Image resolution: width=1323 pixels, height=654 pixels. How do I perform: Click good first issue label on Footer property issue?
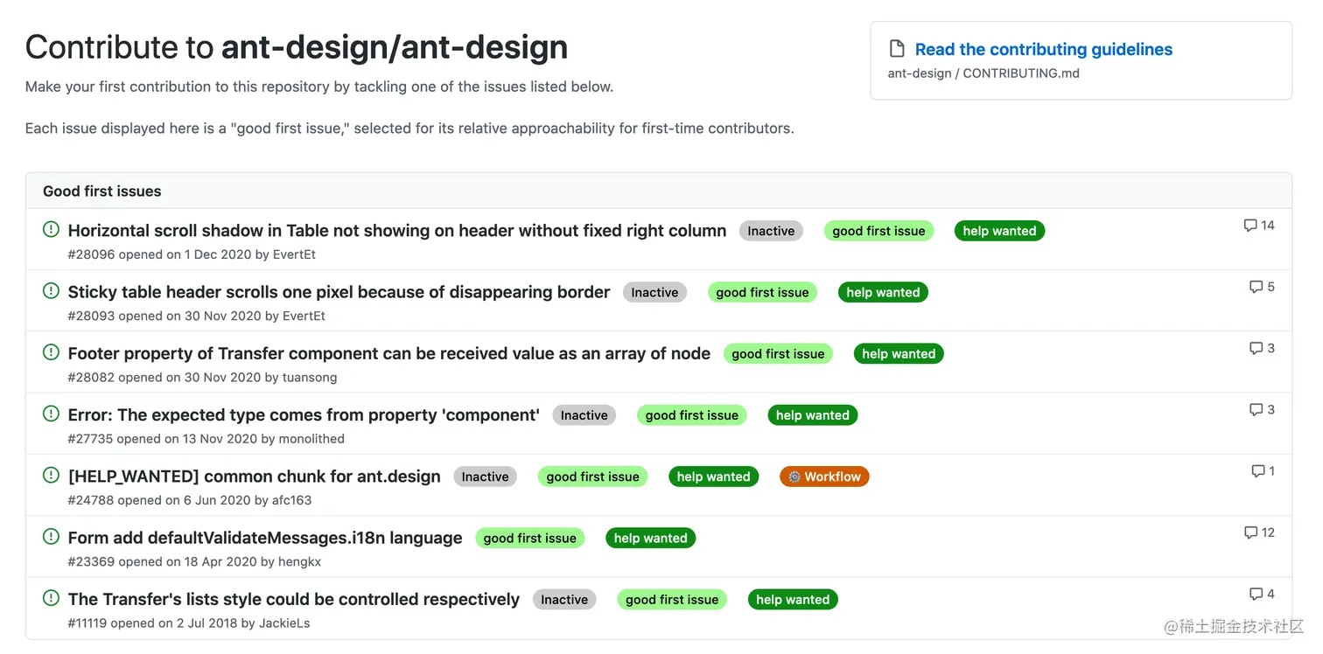778,354
